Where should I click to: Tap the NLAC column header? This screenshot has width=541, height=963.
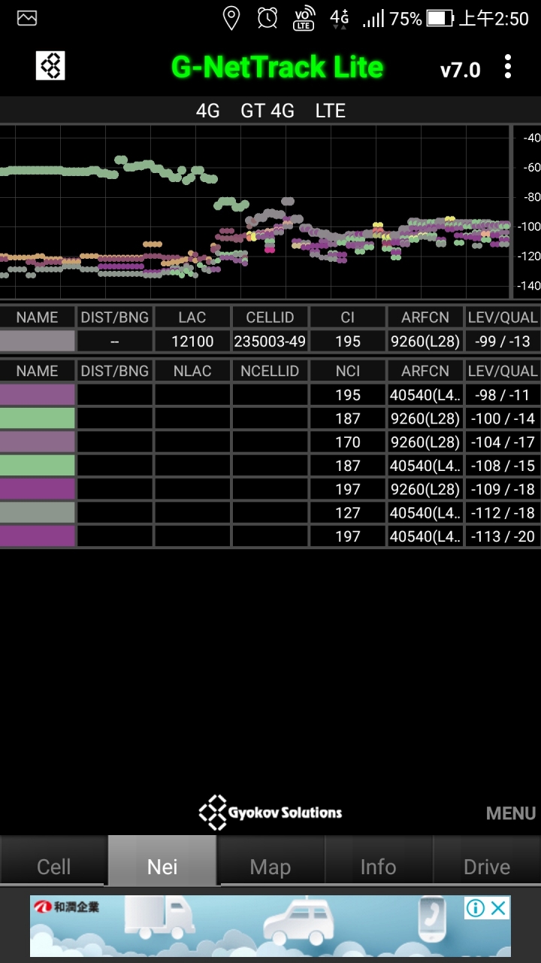(192, 371)
